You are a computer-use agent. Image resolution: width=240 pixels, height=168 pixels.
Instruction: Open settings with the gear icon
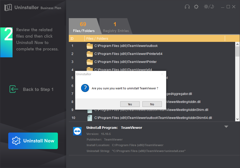tap(196, 7)
